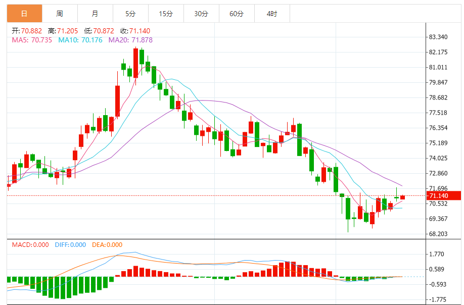
Task: Click the MACD:0.000 indicator label
Action: click(30, 245)
